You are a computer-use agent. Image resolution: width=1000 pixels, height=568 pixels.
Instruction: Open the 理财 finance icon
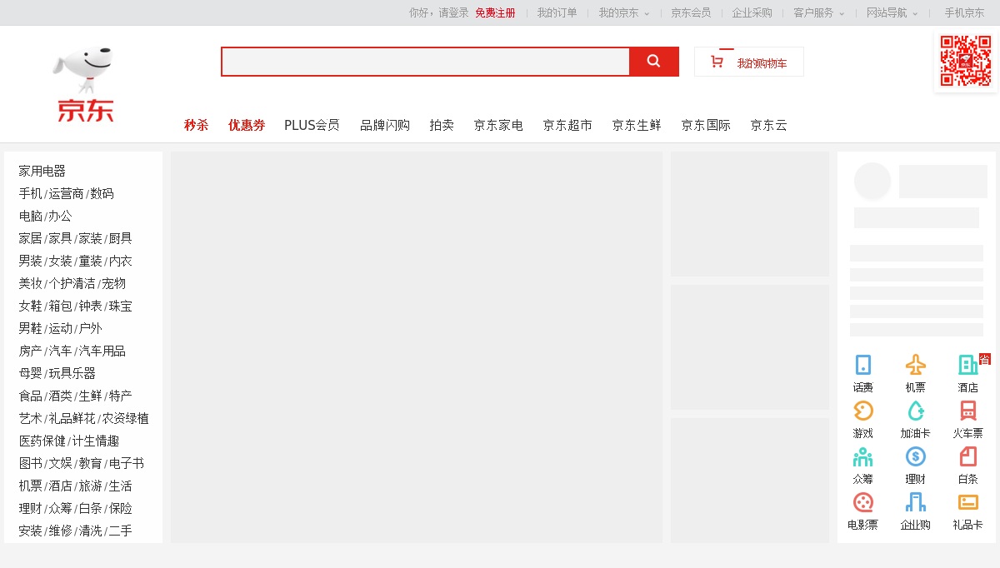coord(916,456)
